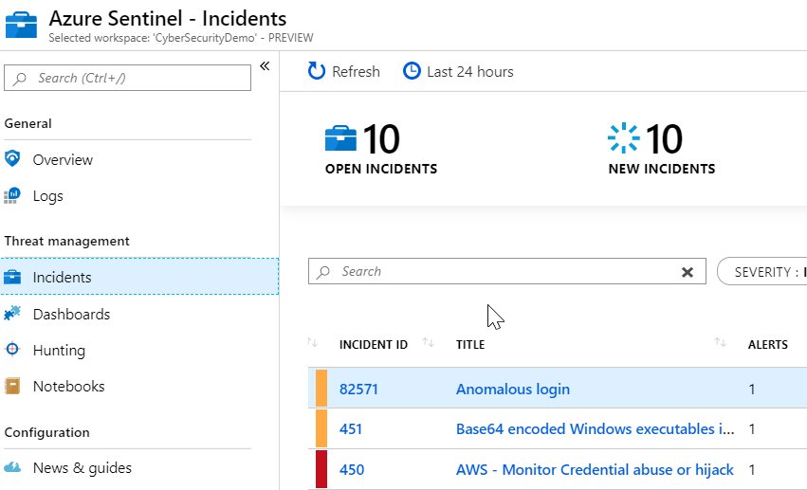This screenshot has height=490, width=807.
Task: Click the Refresh circular arrow icon
Action: click(317, 71)
